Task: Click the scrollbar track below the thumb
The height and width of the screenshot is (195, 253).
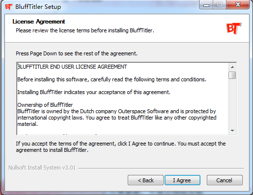Action: 232,103
